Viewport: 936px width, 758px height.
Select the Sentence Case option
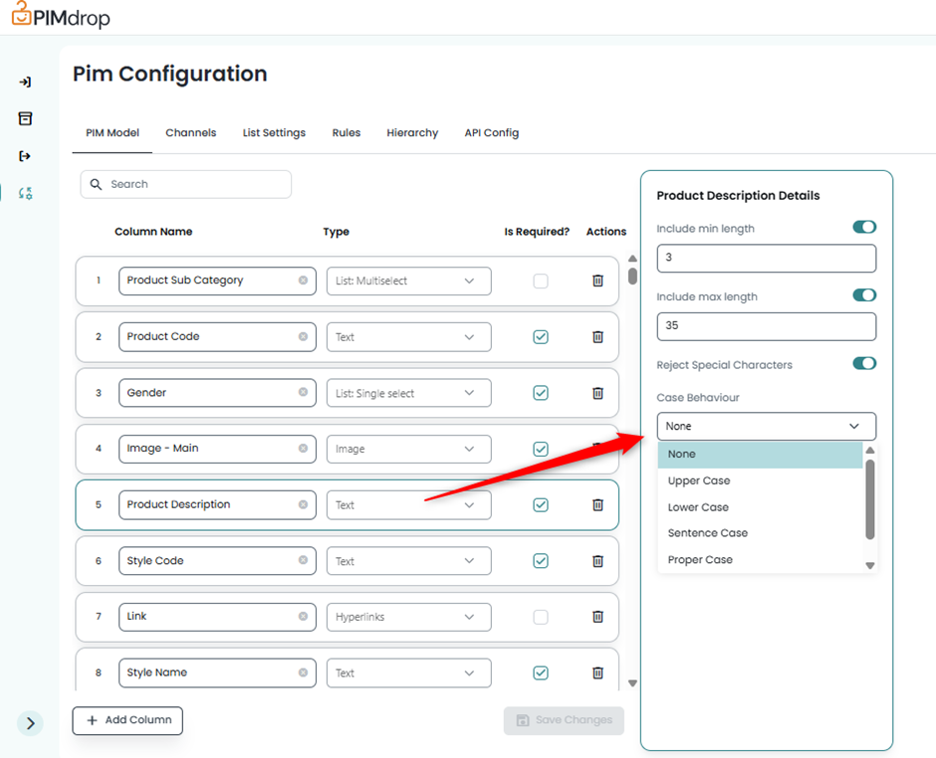tap(708, 533)
